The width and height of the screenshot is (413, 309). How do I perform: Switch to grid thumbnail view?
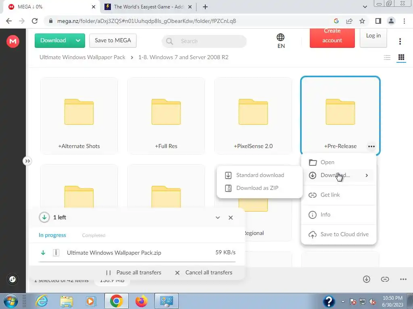pos(401,57)
